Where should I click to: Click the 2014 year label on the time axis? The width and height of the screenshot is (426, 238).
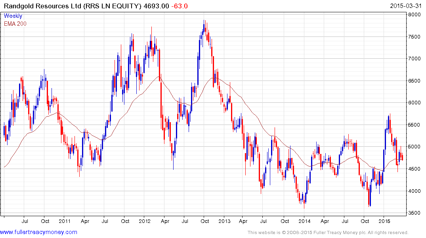click(304, 221)
